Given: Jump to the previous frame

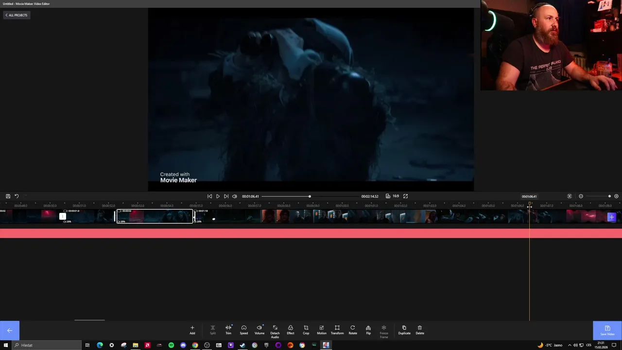Looking at the screenshot, I should tap(209, 196).
